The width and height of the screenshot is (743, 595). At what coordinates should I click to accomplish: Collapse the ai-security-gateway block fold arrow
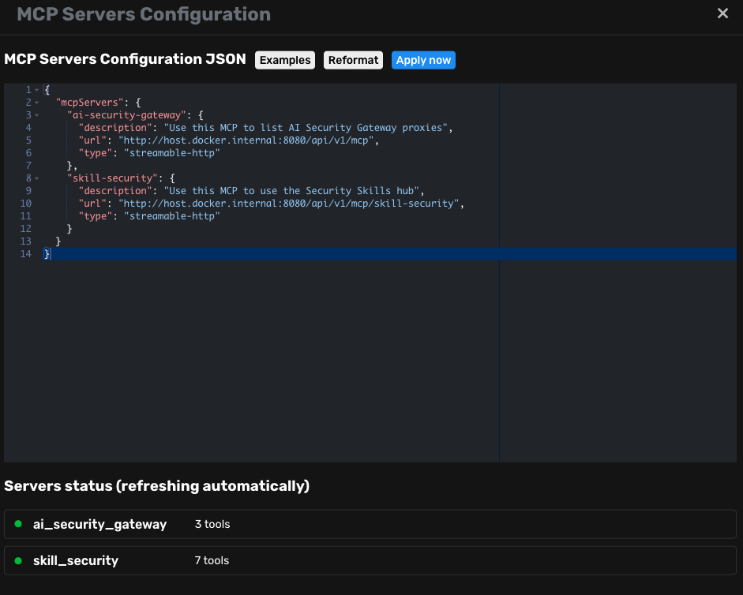click(36, 115)
